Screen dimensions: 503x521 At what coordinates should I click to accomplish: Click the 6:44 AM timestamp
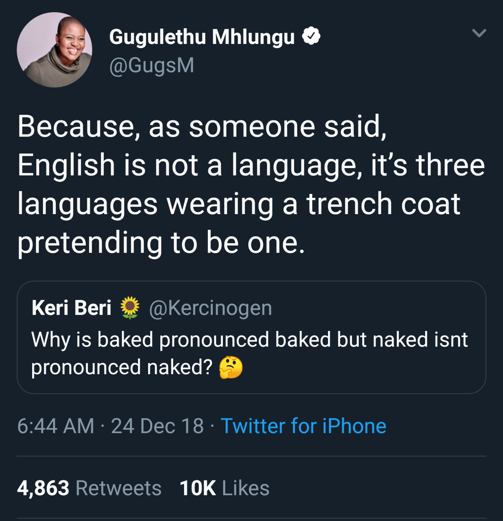56,426
